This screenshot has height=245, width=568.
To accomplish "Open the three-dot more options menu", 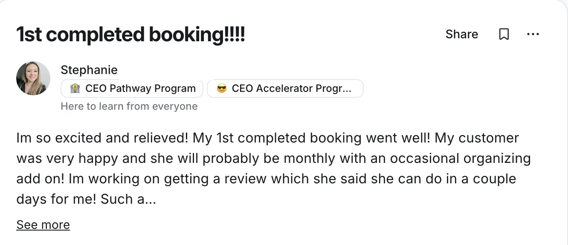I will coord(533,34).
